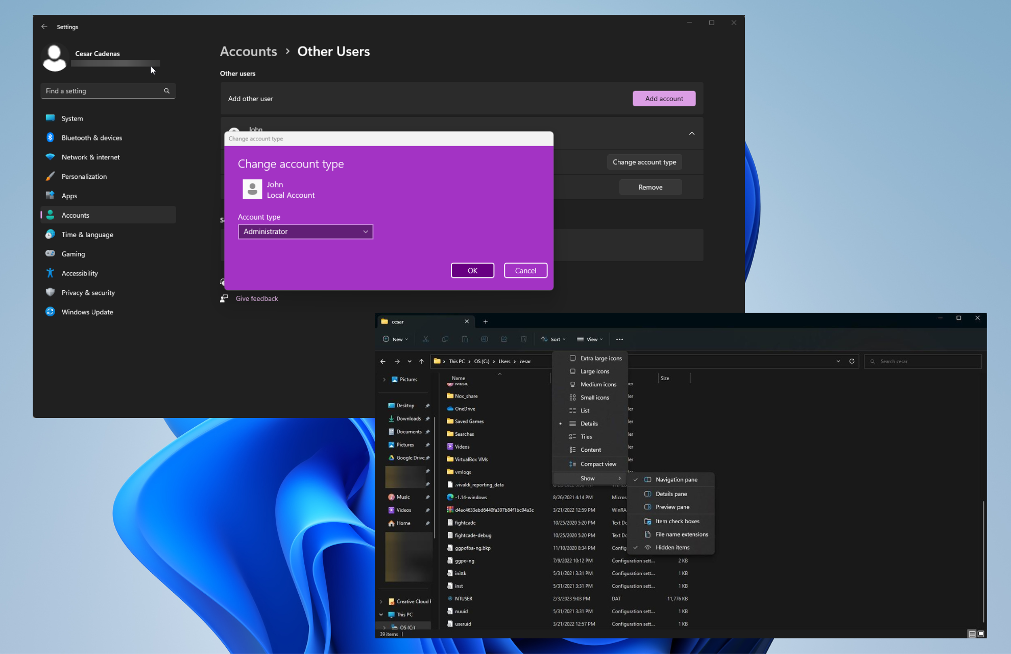Select Content layout in View menu
The image size is (1011, 654).
pyautogui.click(x=590, y=450)
